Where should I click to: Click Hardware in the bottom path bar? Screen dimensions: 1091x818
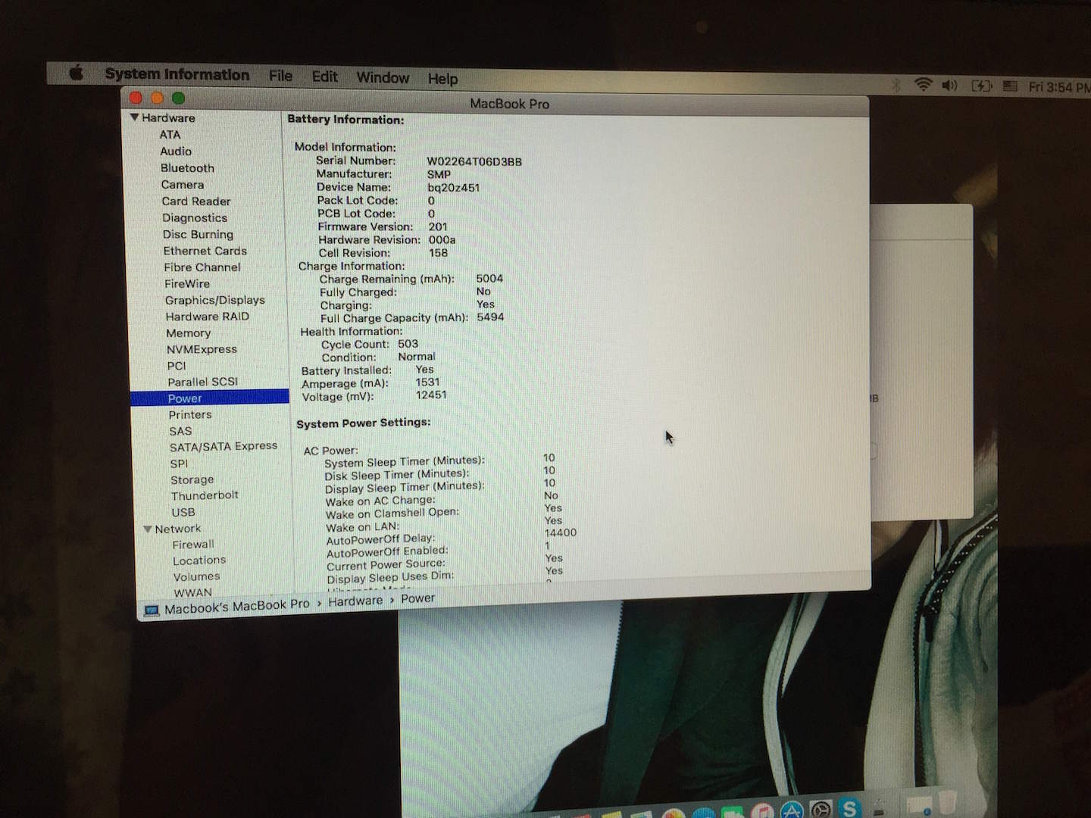(355, 601)
